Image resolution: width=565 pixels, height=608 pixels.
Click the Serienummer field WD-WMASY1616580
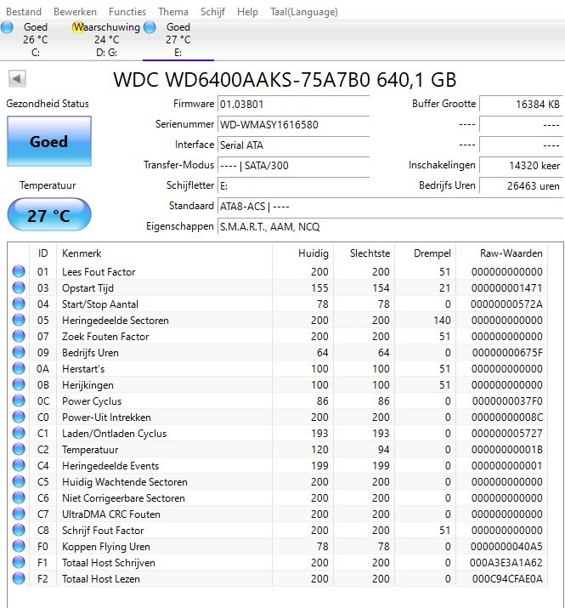[x=293, y=124]
